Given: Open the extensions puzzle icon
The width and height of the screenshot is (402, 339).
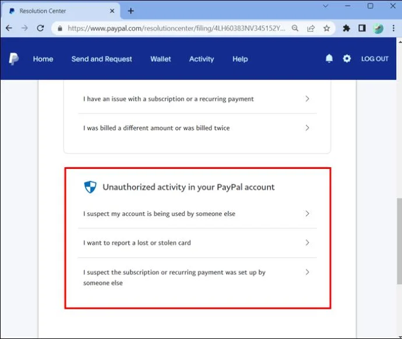Looking at the screenshot, I should [347, 28].
